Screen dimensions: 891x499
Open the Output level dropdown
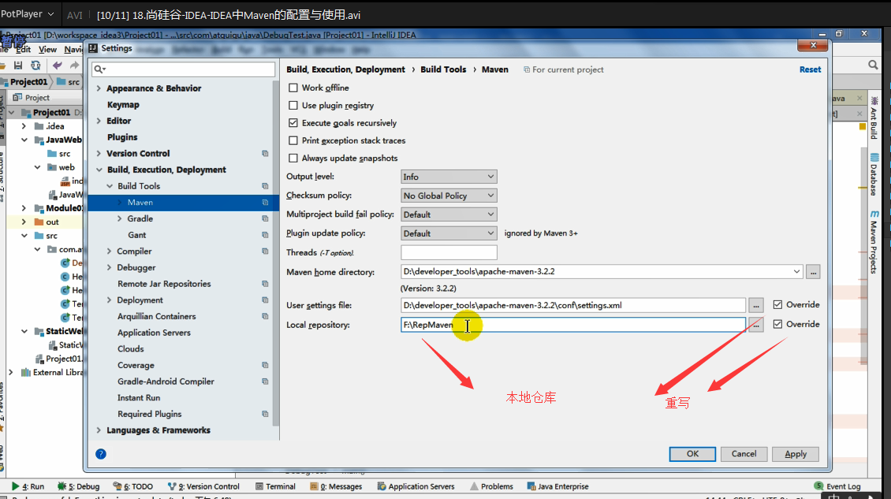(449, 177)
